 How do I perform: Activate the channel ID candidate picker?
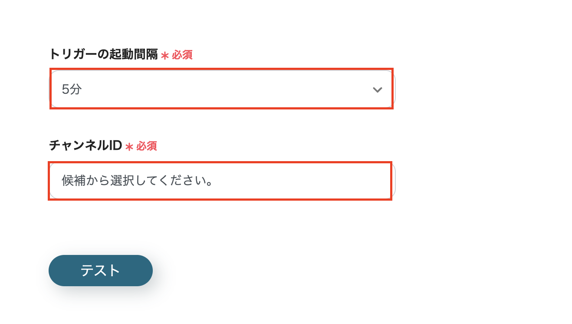tap(220, 180)
